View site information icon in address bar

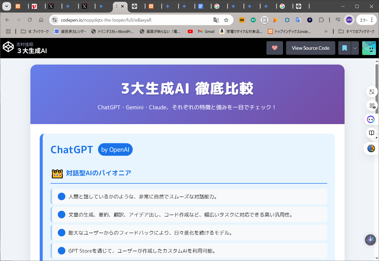(x=55, y=20)
